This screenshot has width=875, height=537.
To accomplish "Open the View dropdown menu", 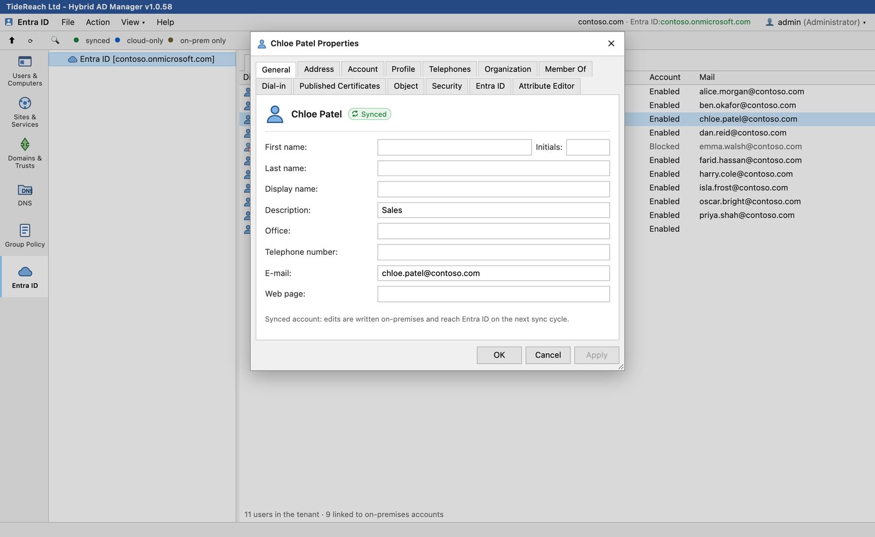I will 133,22.
